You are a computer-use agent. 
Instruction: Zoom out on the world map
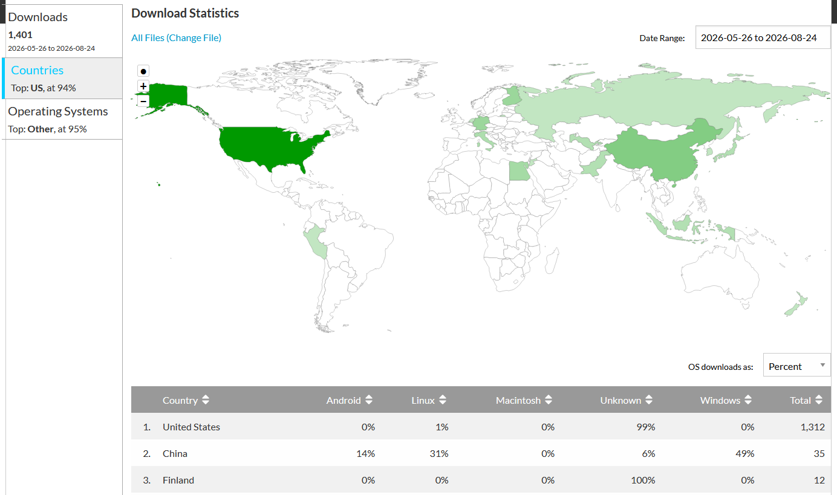[143, 101]
